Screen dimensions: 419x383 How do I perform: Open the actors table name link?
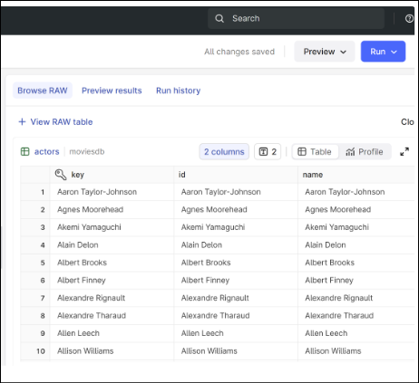coord(46,151)
